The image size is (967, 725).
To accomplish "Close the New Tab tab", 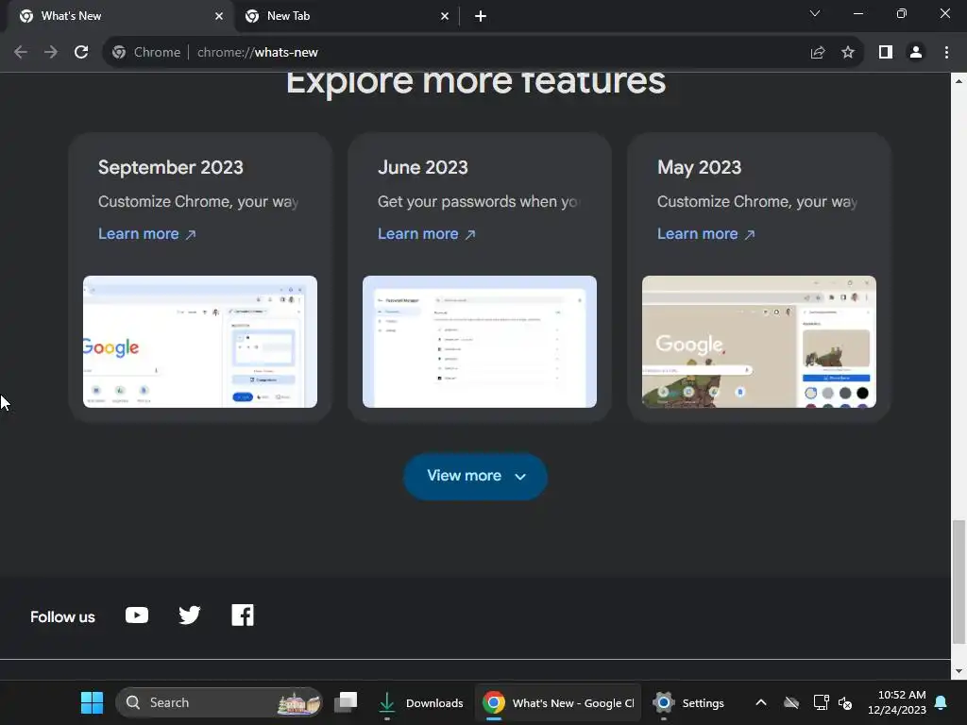I will tap(445, 16).
